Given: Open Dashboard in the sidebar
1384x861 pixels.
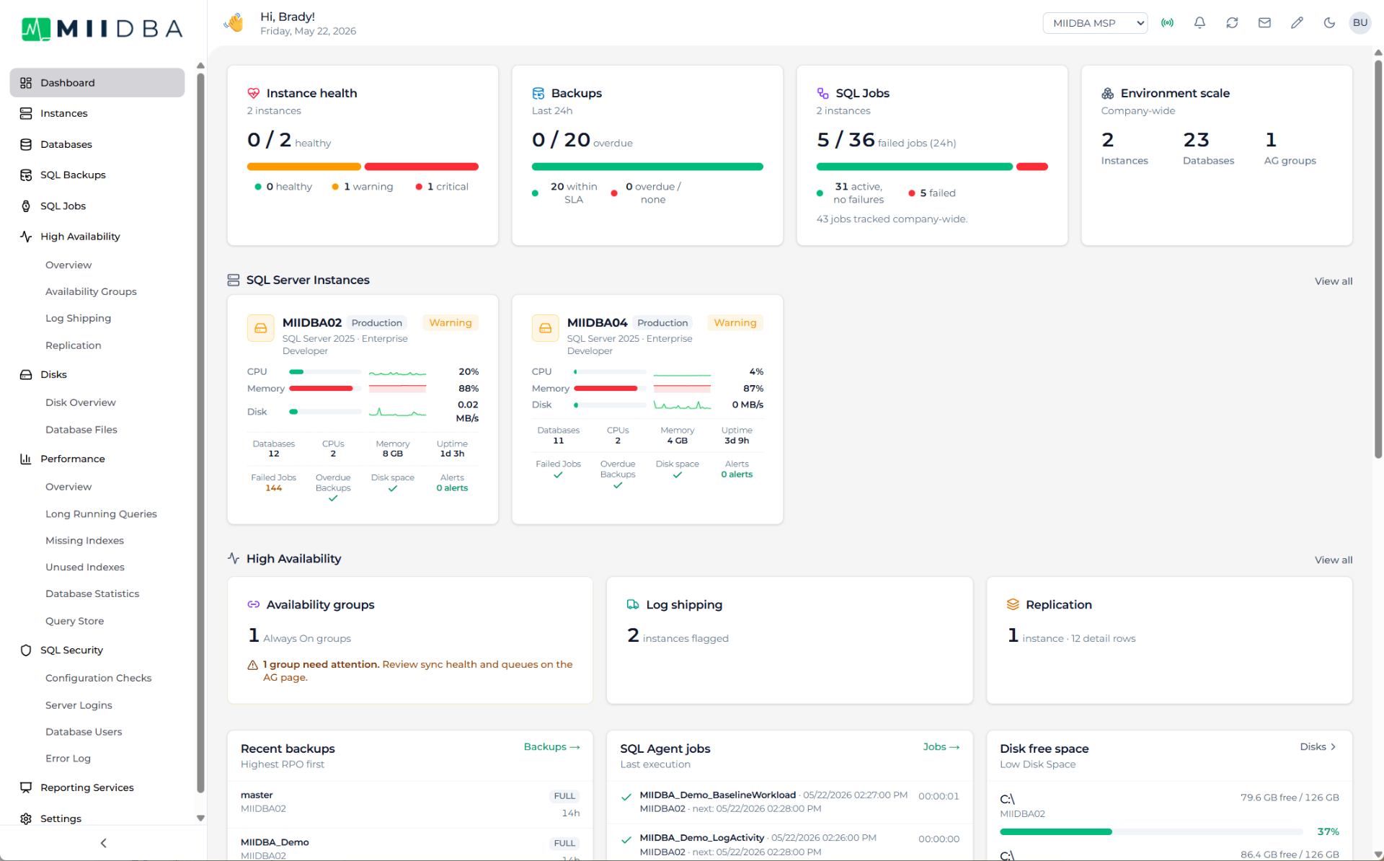Looking at the screenshot, I should (x=97, y=83).
